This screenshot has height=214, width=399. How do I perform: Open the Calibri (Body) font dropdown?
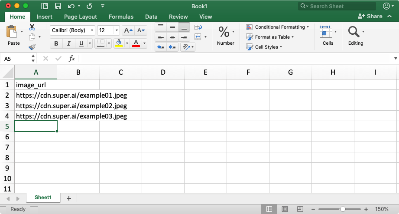(72, 30)
